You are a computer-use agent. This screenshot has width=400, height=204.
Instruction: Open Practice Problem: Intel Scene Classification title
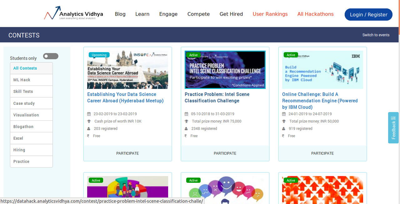tap(217, 97)
